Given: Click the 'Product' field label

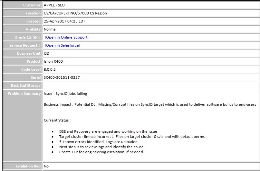Looking at the screenshot, I should tap(34, 61).
